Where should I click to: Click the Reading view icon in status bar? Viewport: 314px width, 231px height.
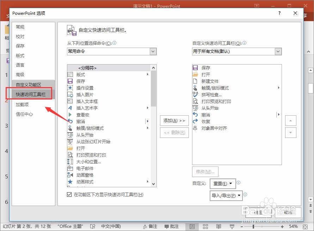219,226
